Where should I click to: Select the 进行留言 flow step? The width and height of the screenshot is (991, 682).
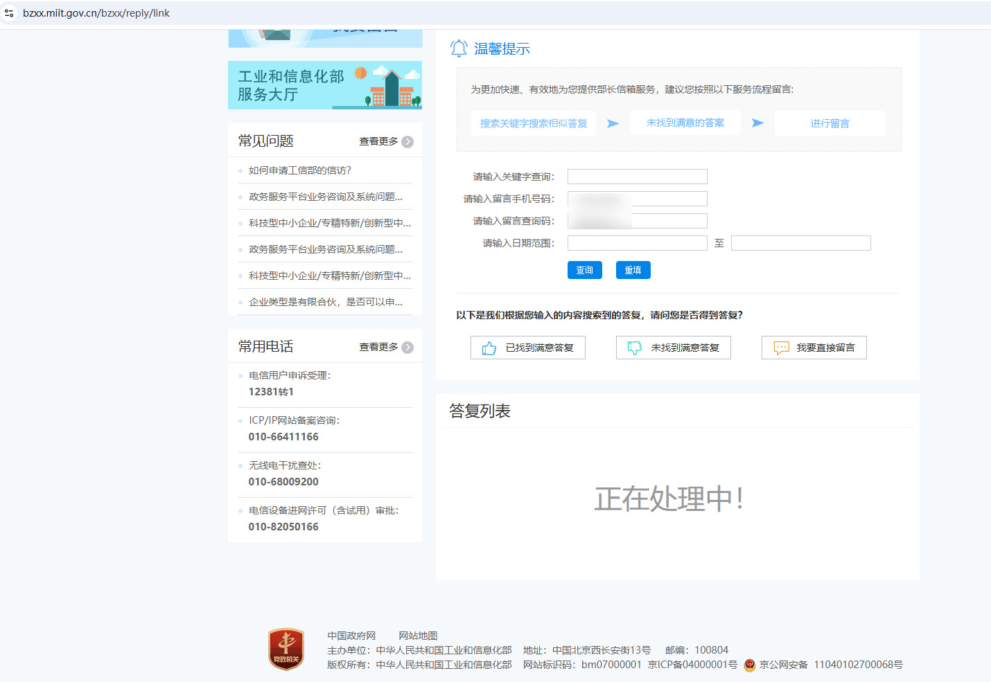tap(830, 123)
